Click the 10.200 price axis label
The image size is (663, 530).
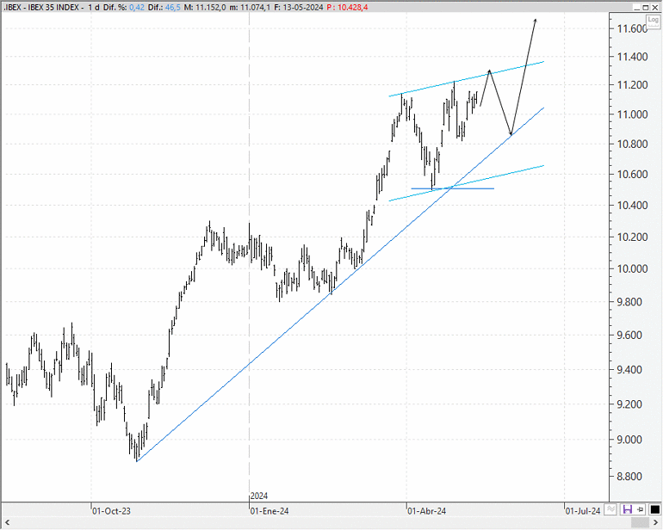(x=632, y=237)
